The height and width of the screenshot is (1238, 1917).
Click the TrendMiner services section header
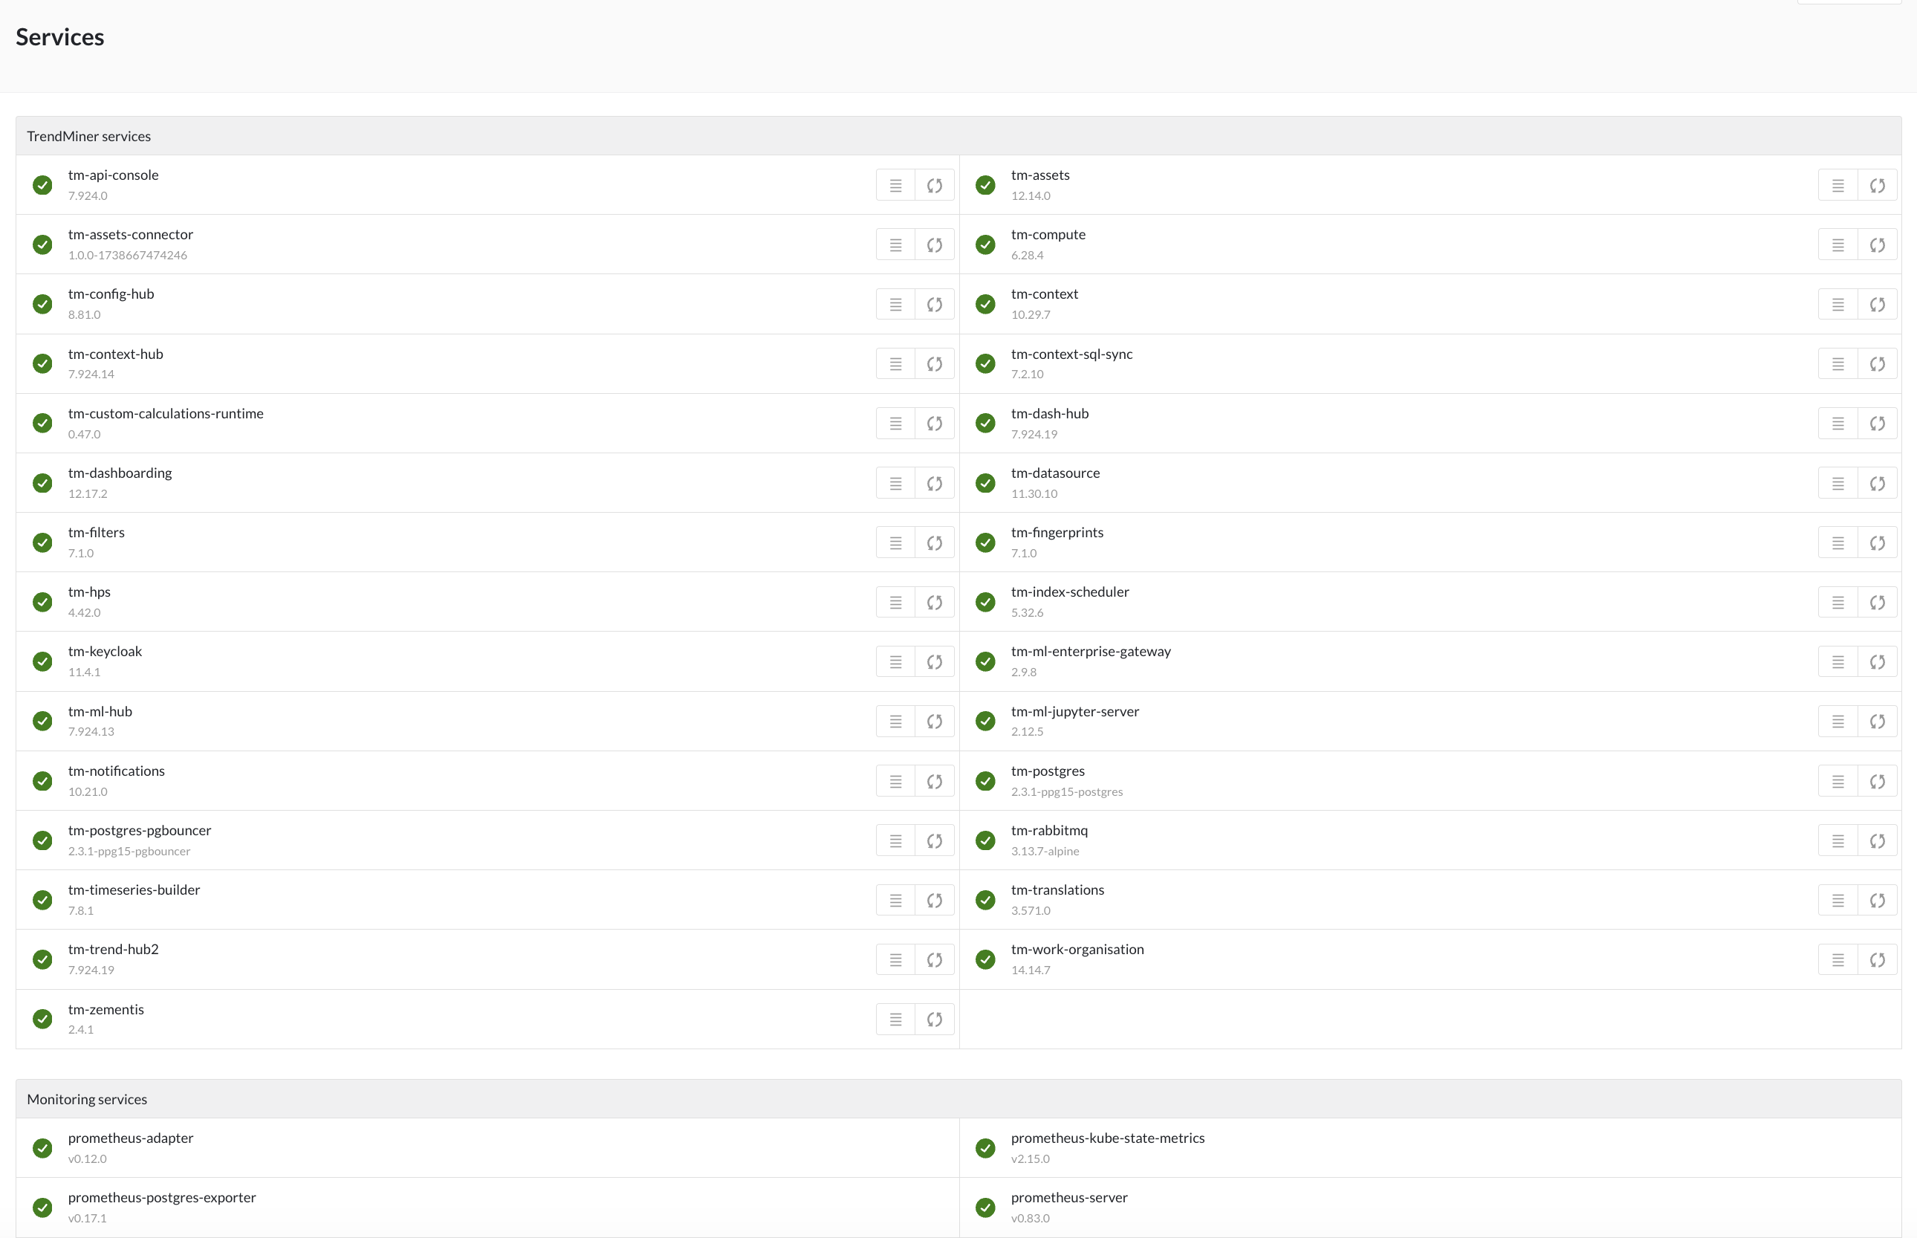coord(88,136)
